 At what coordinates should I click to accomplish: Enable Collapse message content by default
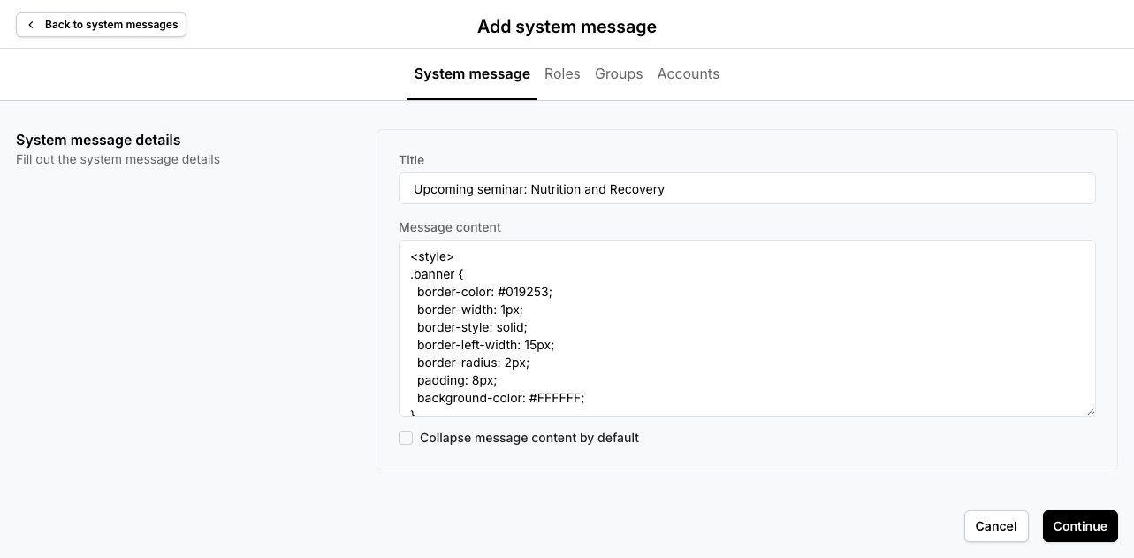coord(406,438)
